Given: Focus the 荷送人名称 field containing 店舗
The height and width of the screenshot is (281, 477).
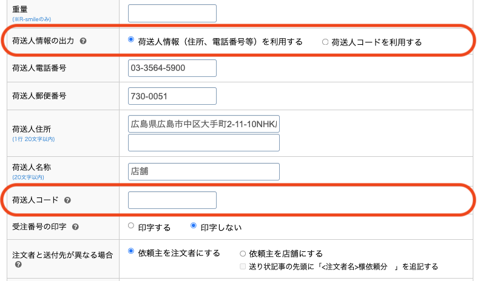Looking at the screenshot, I should tap(204, 171).
